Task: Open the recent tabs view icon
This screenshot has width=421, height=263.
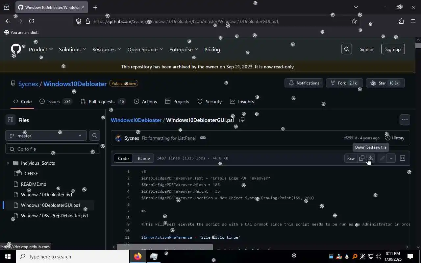Action: click(x=7, y=7)
